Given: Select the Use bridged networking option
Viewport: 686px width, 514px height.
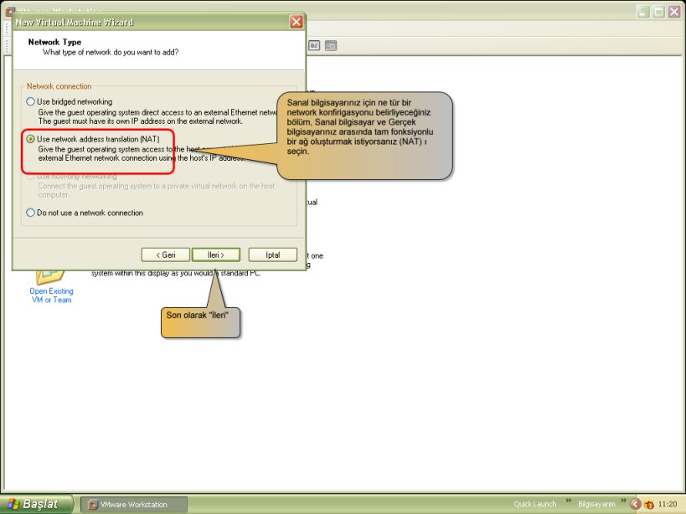Looking at the screenshot, I should click(31, 101).
